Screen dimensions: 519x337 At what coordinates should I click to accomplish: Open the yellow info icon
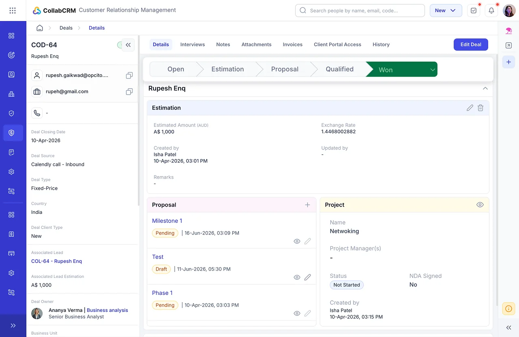[x=508, y=309]
